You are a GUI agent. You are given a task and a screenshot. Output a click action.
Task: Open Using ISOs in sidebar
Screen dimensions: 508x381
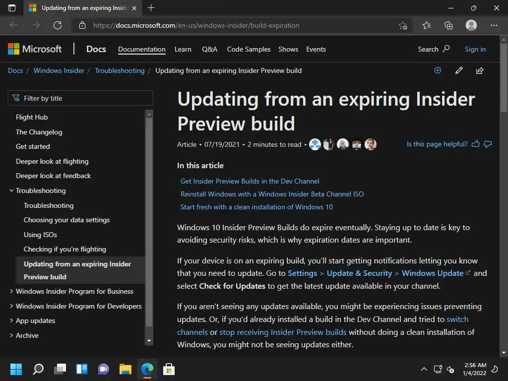click(x=40, y=235)
